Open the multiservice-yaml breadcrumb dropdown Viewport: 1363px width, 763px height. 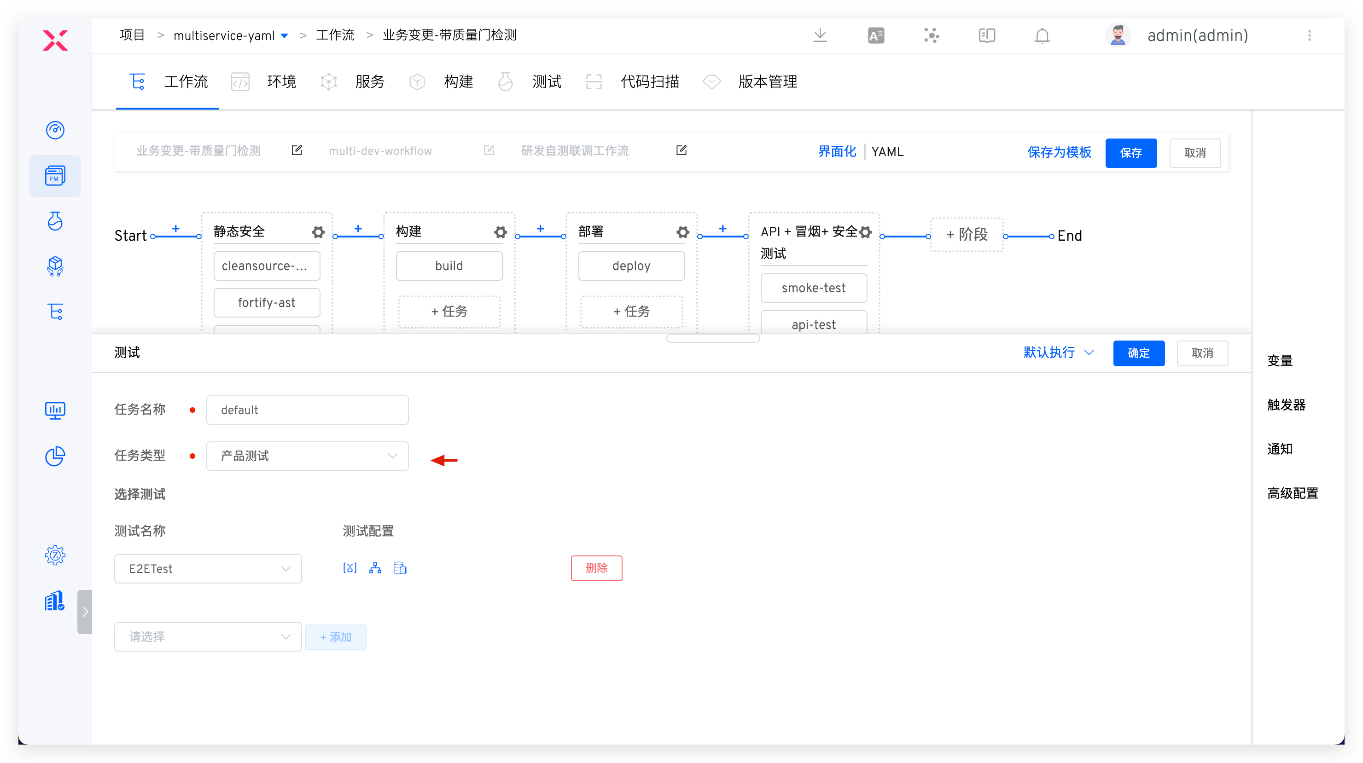pyautogui.click(x=285, y=35)
